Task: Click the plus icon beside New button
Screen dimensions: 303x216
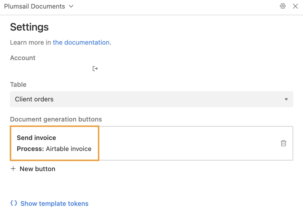Action: coord(13,169)
